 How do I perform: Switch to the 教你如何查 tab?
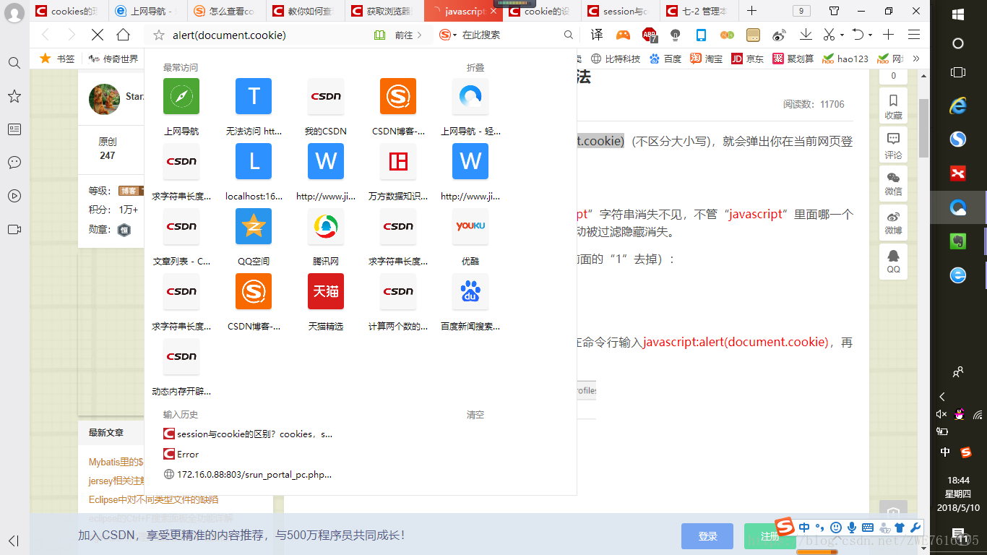pyautogui.click(x=305, y=11)
